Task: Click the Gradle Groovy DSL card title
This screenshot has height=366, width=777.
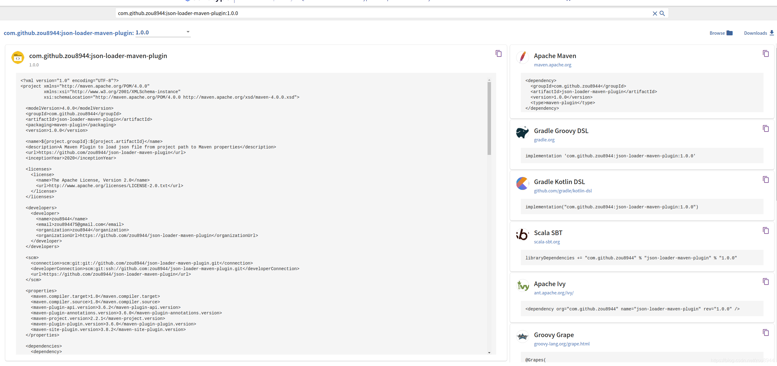Action: point(561,131)
